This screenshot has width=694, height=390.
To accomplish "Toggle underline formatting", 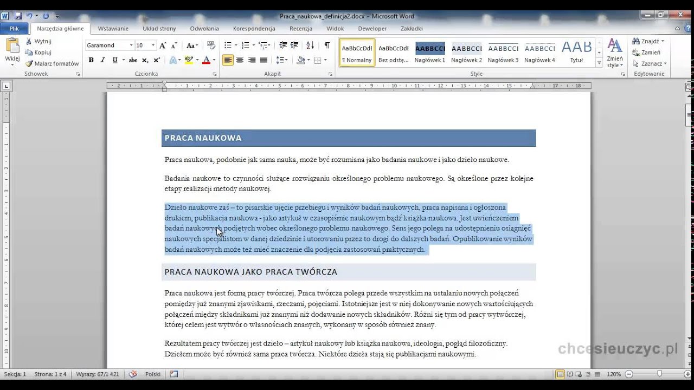I will (x=114, y=60).
